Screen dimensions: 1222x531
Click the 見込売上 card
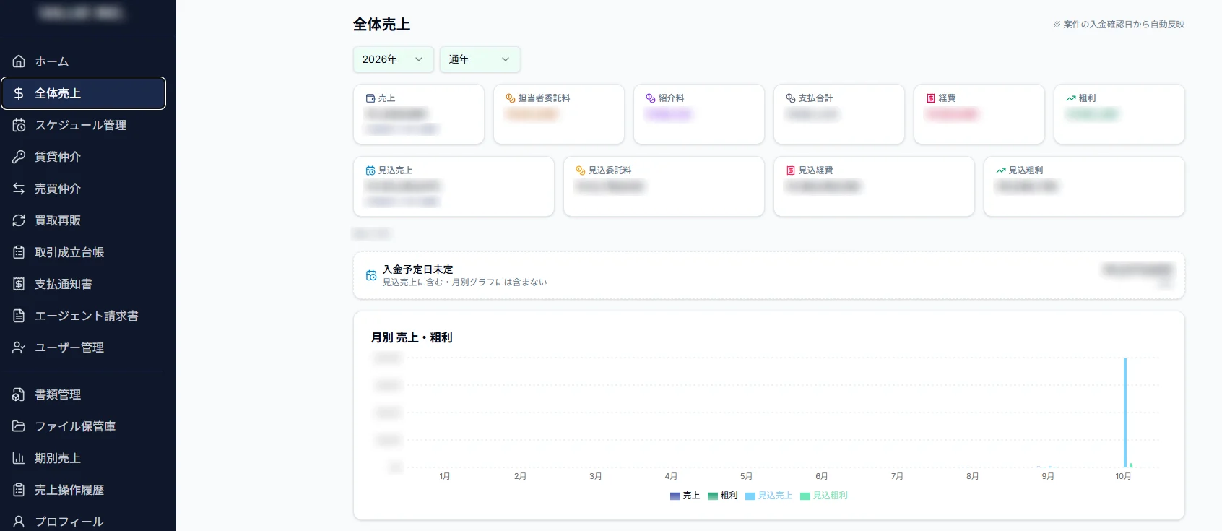coord(454,186)
